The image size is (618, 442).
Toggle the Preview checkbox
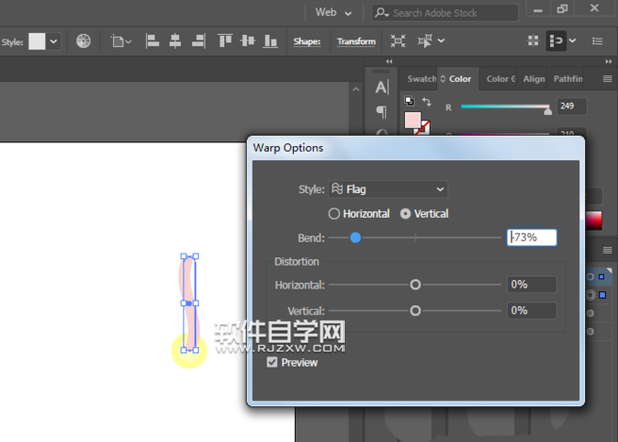[x=272, y=362]
